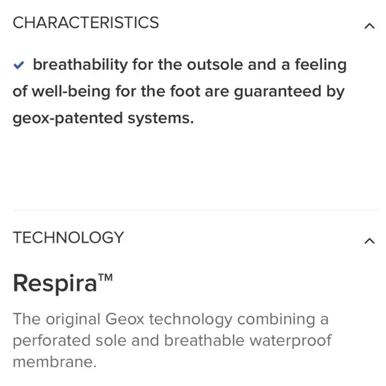Click the "of well-being for the foot" line

(x=178, y=92)
